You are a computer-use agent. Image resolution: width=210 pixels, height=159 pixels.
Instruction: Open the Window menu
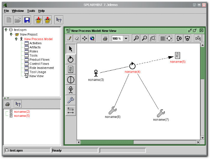(x=18, y=11)
